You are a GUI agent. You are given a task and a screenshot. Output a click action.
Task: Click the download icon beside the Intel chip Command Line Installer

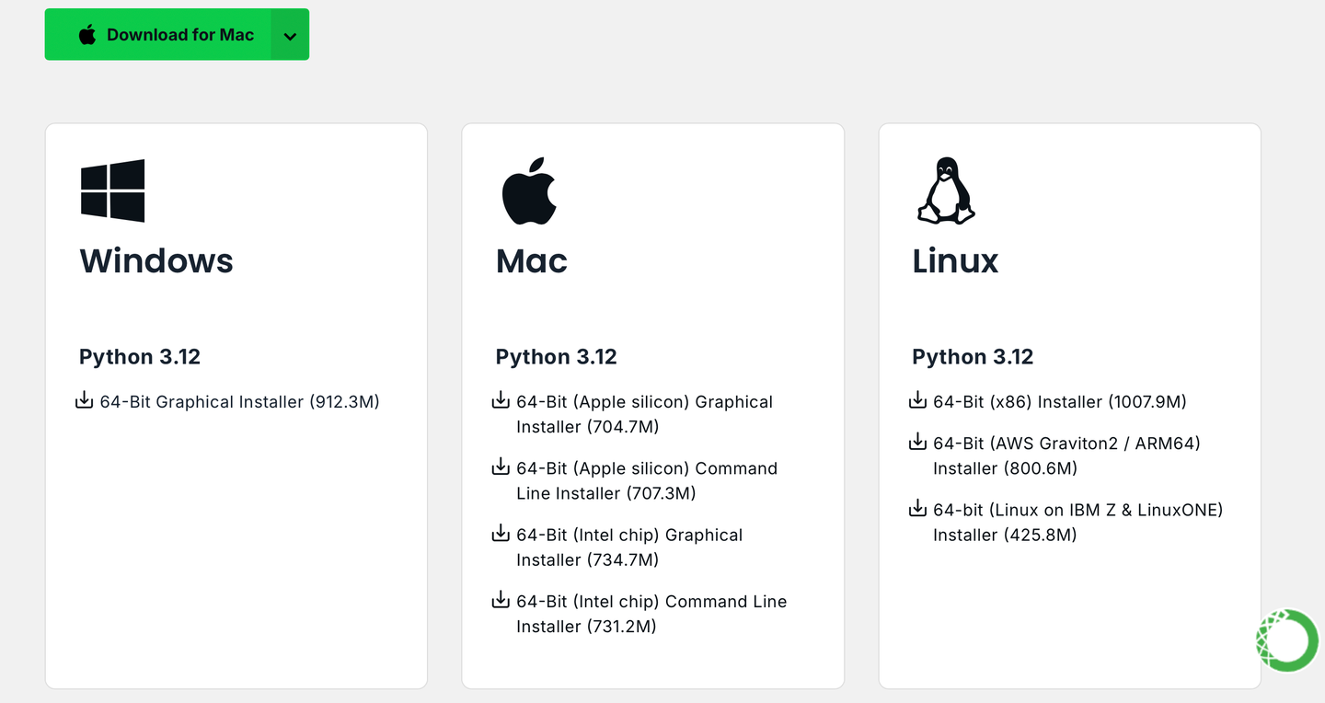[501, 600]
